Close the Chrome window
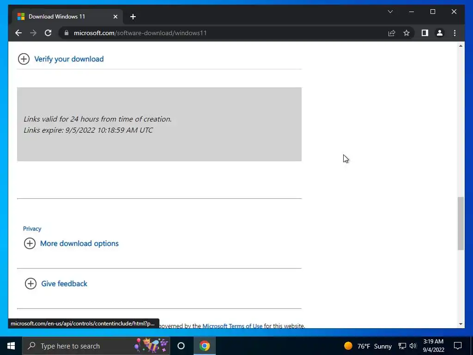 click(x=454, y=12)
